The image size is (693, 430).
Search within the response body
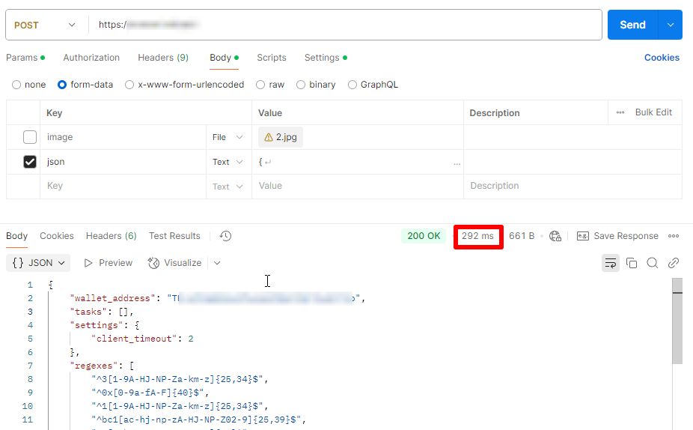(653, 263)
